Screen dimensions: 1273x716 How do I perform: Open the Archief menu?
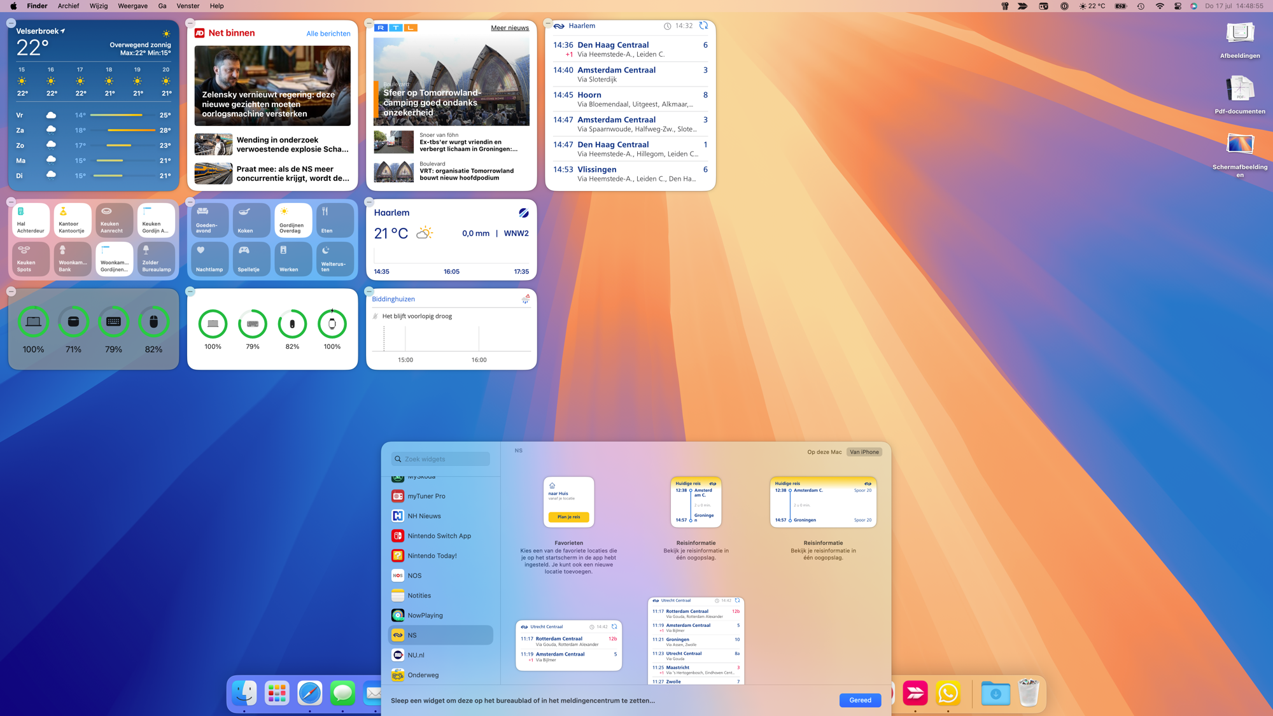coord(68,6)
